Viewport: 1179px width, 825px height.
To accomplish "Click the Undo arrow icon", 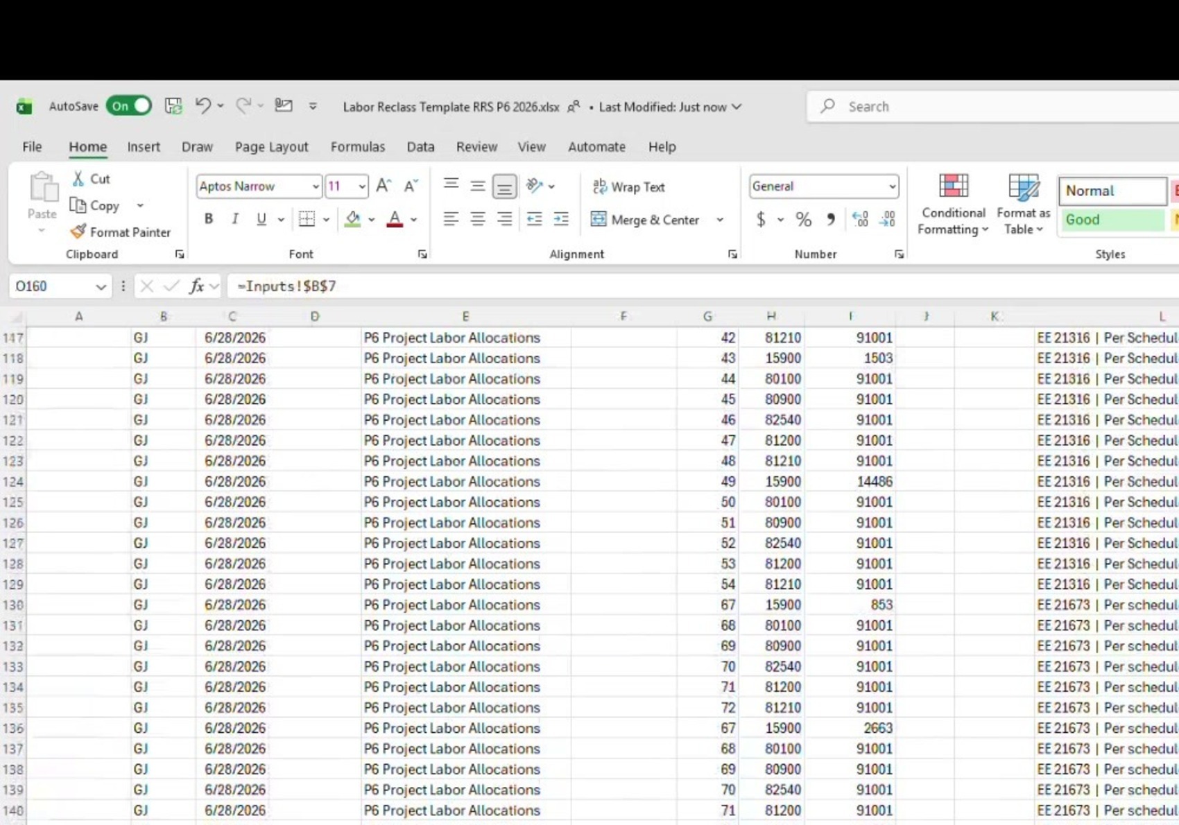I will pos(203,105).
